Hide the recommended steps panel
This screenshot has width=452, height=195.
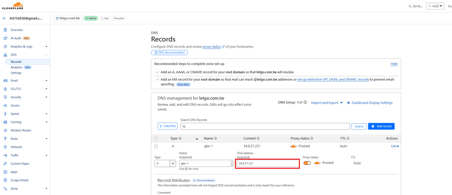click(x=394, y=64)
